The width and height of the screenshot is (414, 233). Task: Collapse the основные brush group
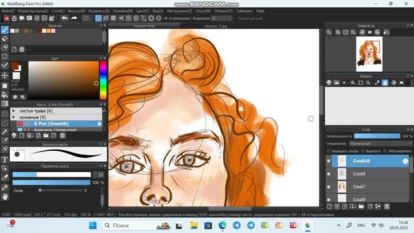pyautogui.click(x=14, y=117)
